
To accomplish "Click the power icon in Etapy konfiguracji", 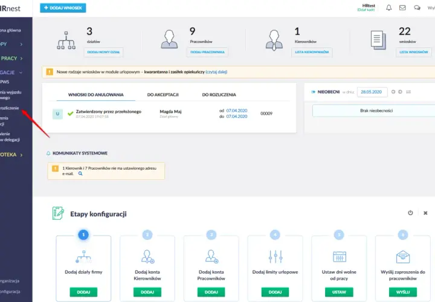I will (410, 213).
